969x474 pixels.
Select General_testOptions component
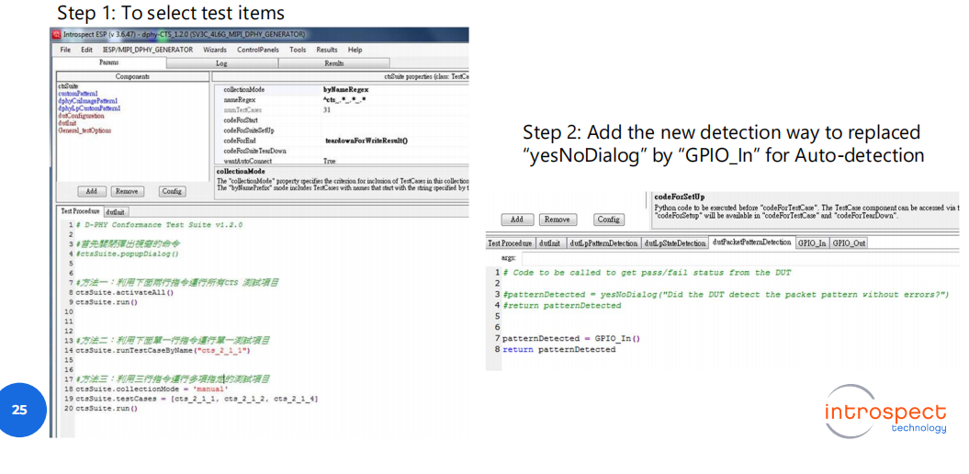(85, 130)
